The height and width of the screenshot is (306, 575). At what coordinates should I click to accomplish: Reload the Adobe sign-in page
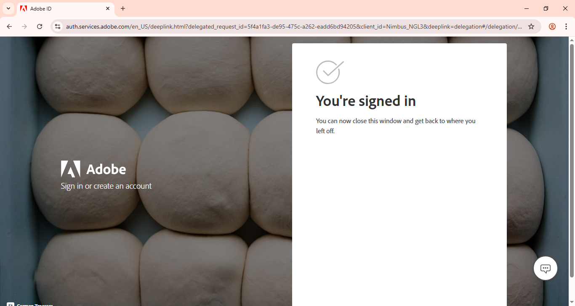click(x=40, y=26)
